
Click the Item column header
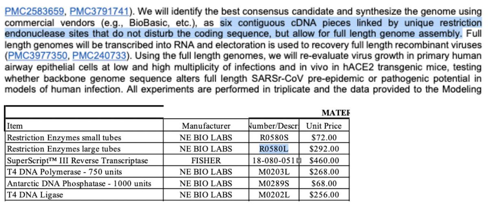click(15, 126)
